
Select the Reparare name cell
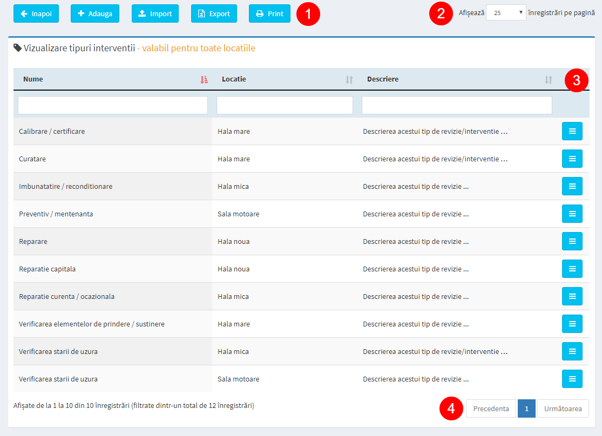click(113, 241)
